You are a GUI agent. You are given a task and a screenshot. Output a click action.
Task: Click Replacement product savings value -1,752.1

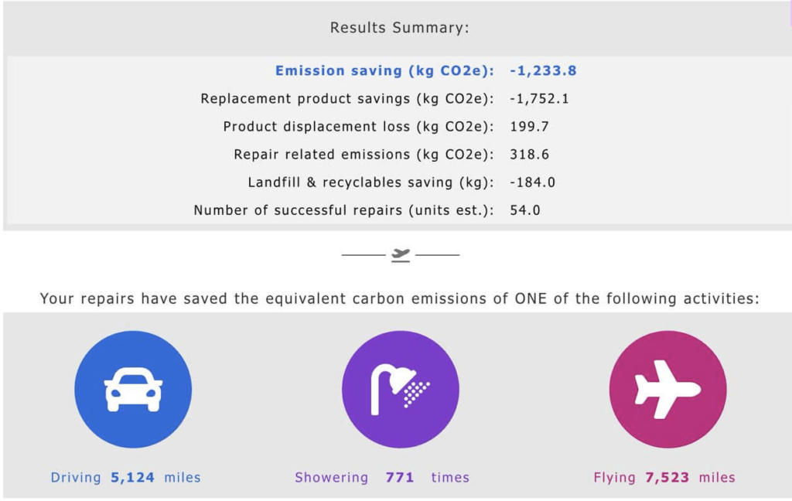click(539, 98)
